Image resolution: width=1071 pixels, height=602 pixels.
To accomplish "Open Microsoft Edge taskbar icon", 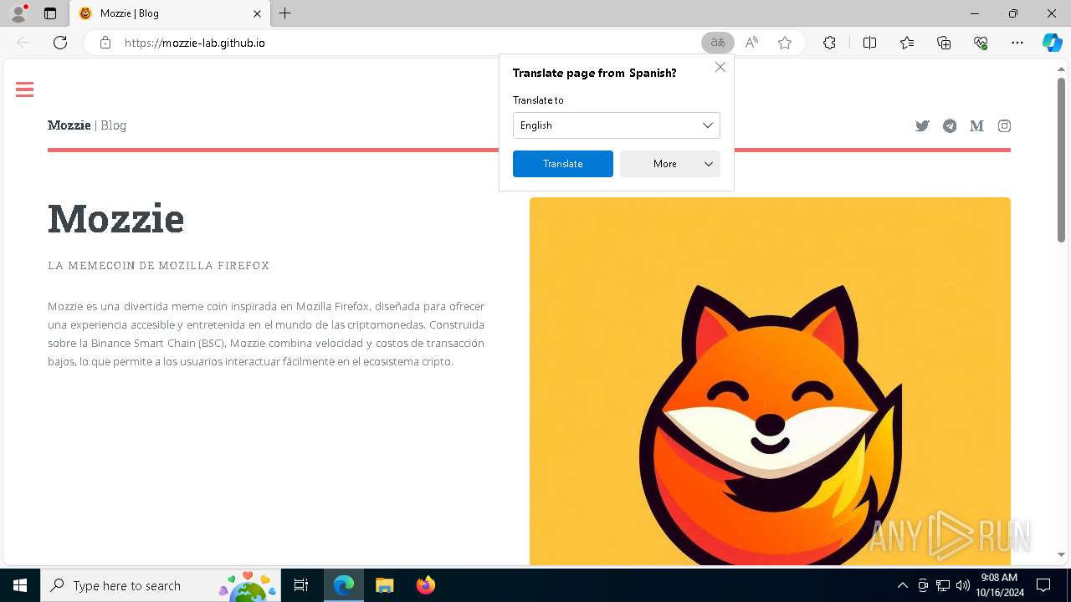I will point(344,585).
